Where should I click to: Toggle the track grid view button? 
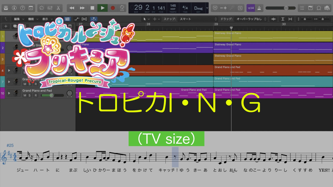click(67, 19)
